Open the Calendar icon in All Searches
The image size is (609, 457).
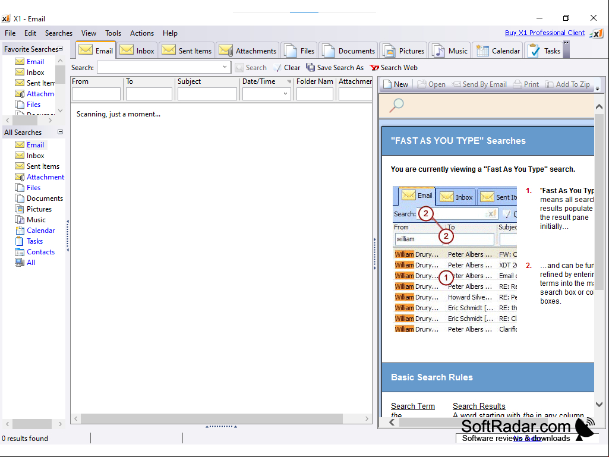pyautogui.click(x=20, y=230)
